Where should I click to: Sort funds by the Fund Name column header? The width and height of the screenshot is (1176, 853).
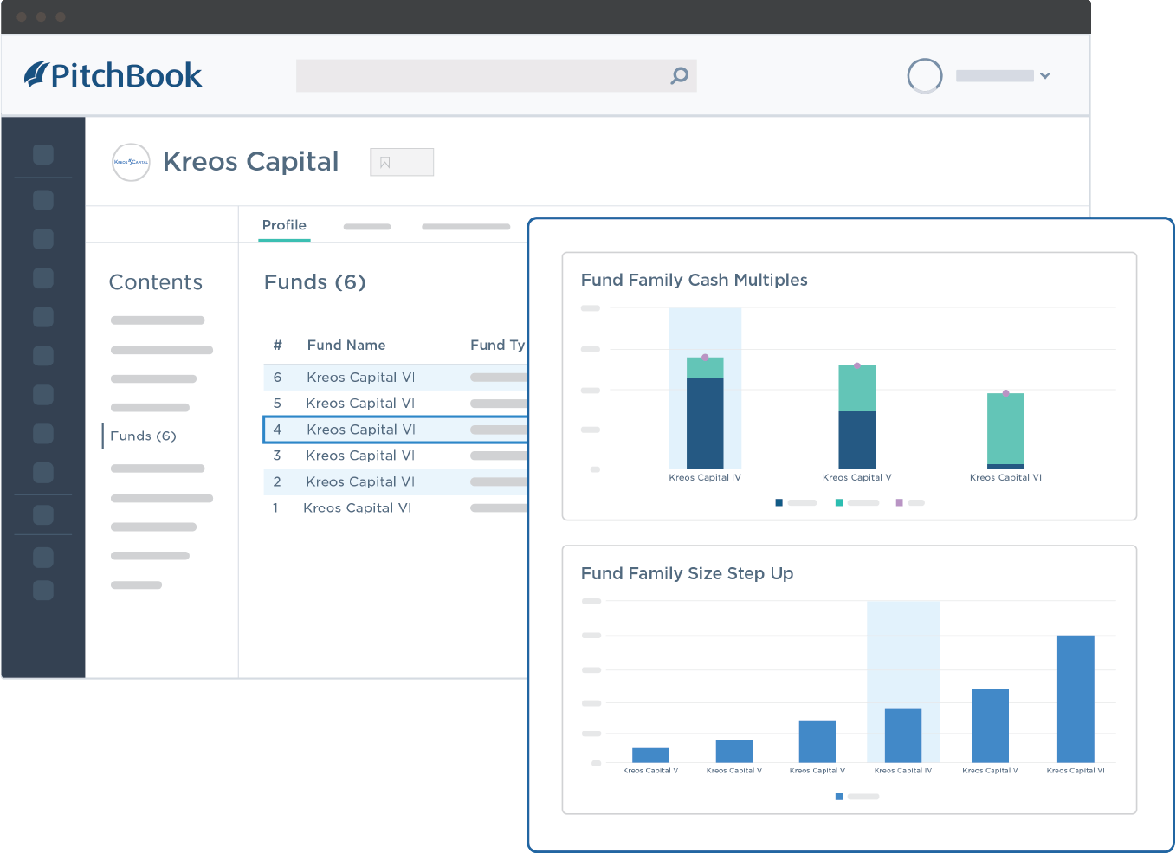346,345
